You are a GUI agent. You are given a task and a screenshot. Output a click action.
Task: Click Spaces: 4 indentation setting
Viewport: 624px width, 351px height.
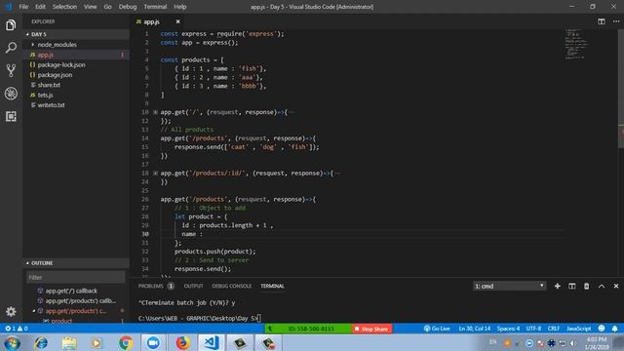tap(508, 329)
